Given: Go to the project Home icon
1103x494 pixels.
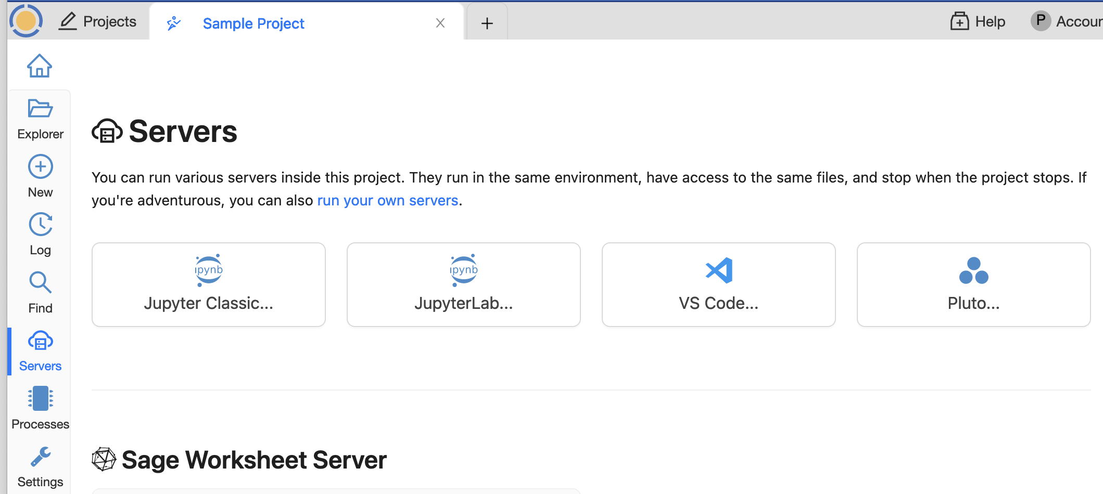Looking at the screenshot, I should [40, 66].
